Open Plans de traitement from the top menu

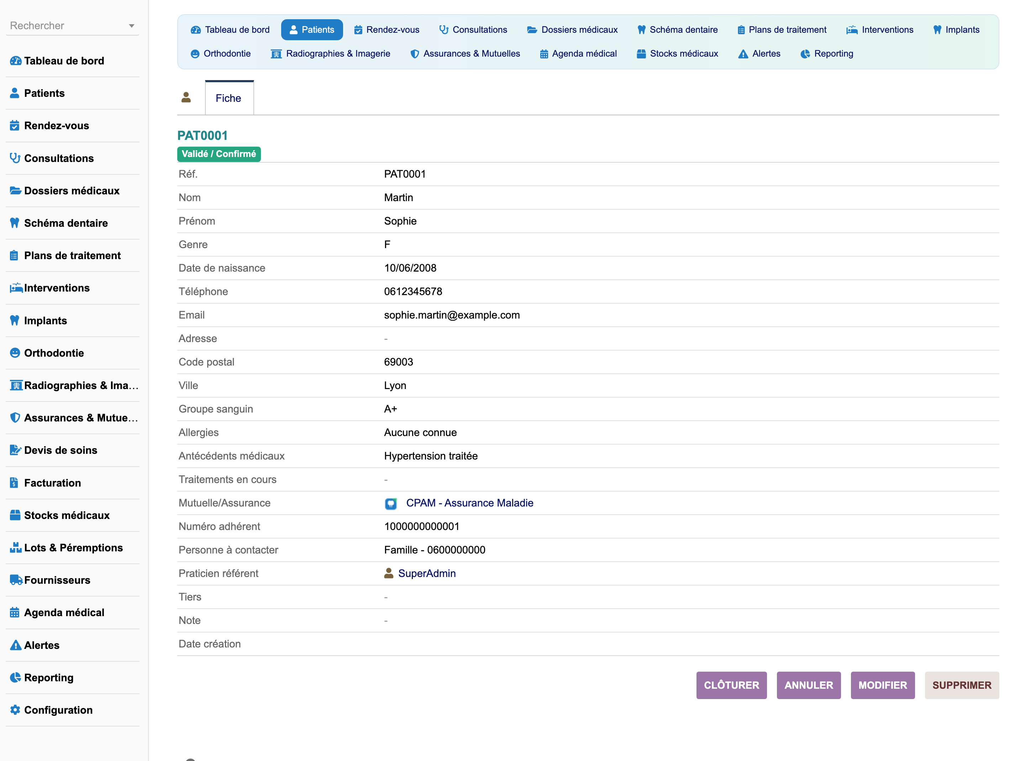782,30
